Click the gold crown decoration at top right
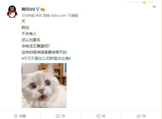The width and height of the screenshot is (162, 119). click(x=144, y=2)
